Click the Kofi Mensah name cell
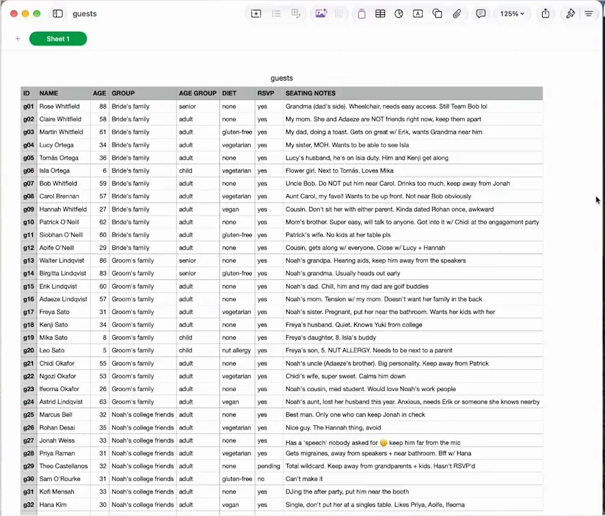Viewport: 605px width, 516px height. [64, 491]
